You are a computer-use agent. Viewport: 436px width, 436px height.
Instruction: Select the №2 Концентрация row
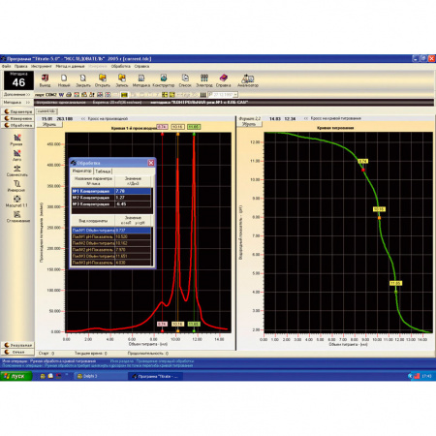[111, 198]
